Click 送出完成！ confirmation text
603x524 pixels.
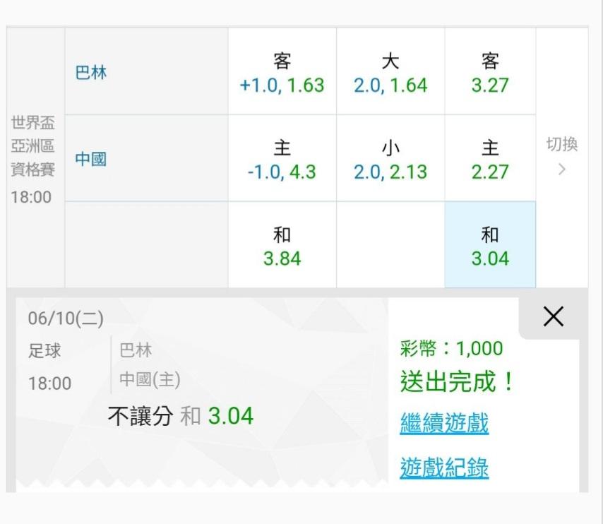[458, 382]
